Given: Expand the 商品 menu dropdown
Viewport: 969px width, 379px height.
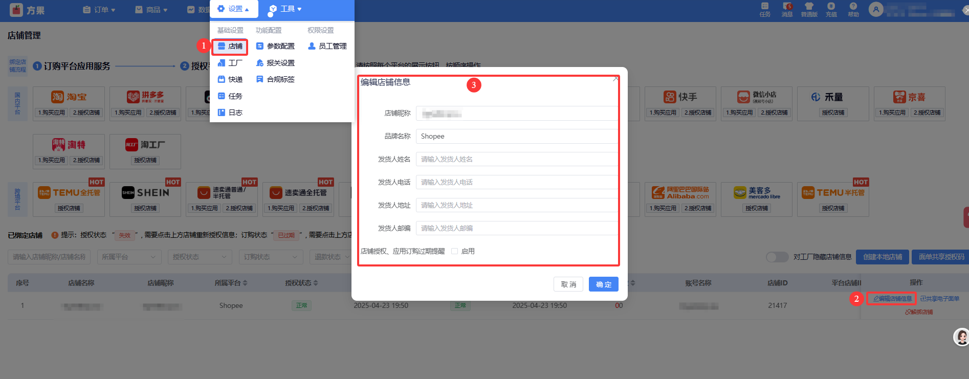Looking at the screenshot, I should (x=151, y=10).
